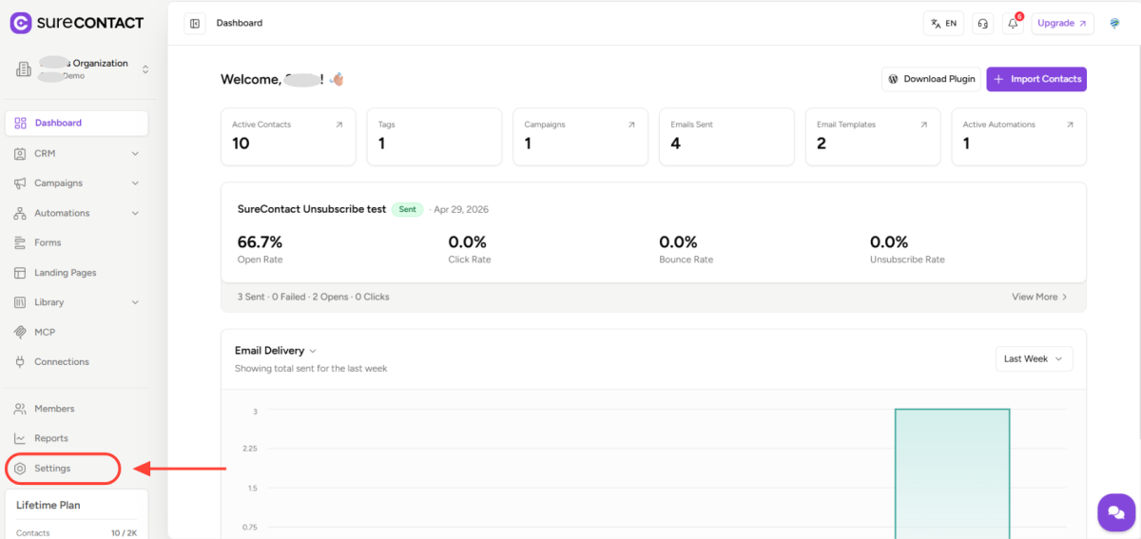
Task: Click the Dashboard grid icon
Action: [21, 123]
